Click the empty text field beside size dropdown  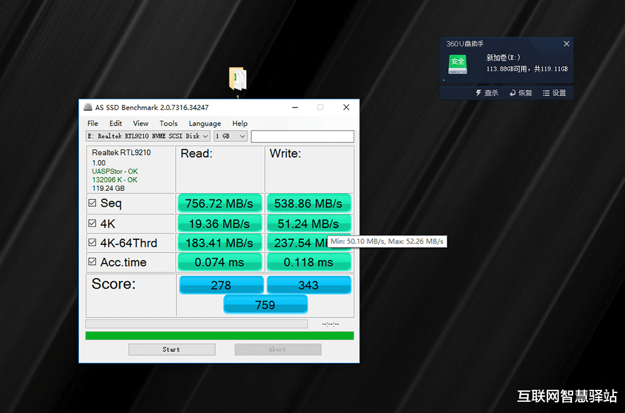click(302, 136)
